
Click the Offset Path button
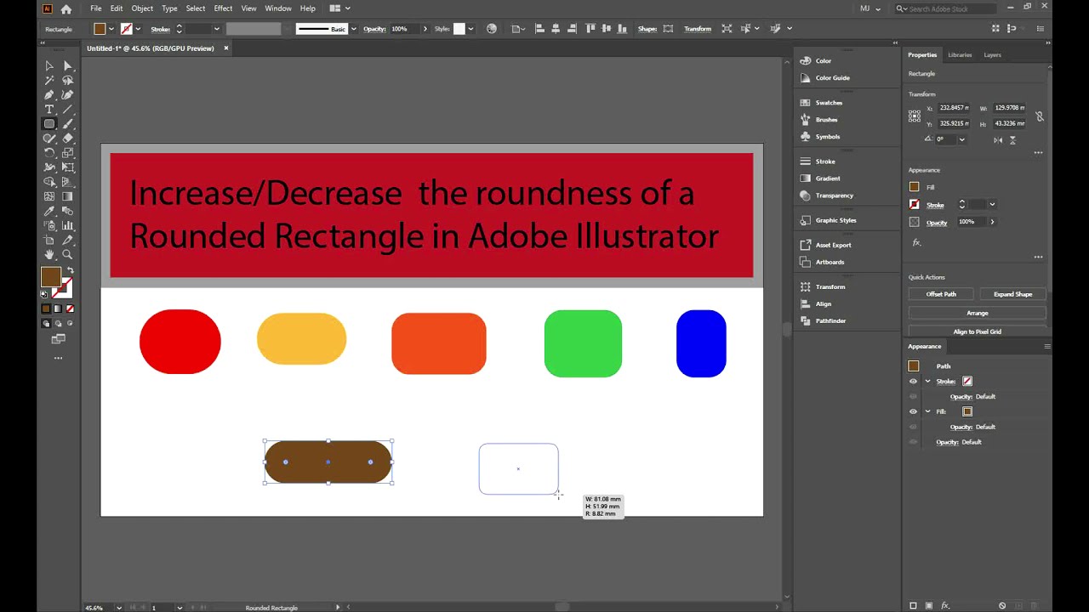[x=941, y=294]
